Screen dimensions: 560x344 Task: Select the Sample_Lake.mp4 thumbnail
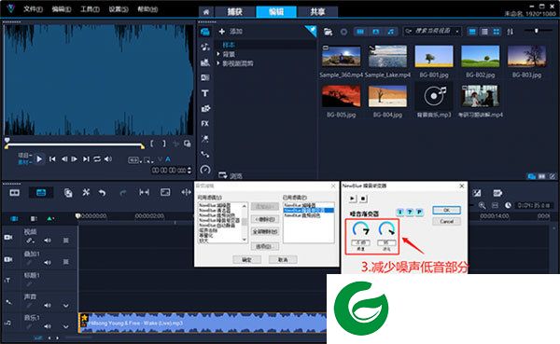click(387, 57)
